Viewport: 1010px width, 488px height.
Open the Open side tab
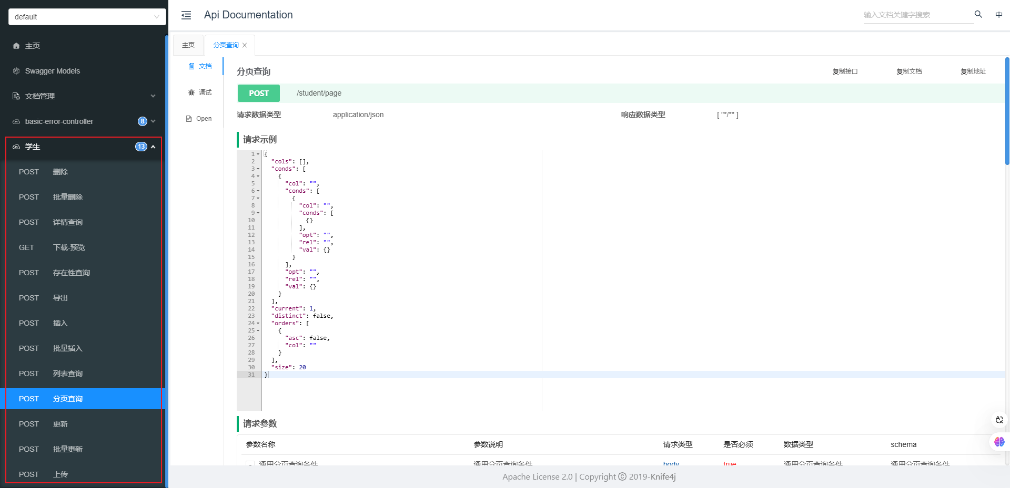coord(199,119)
